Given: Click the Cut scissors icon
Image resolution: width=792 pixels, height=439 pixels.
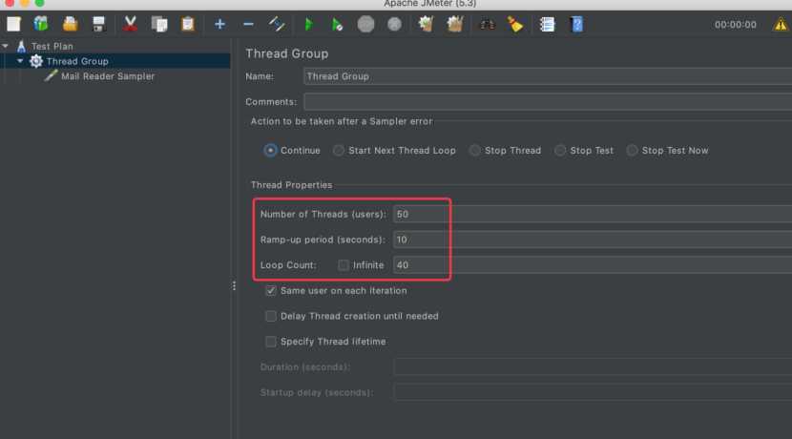Looking at the screenshot, I should (x=131, y=24).
